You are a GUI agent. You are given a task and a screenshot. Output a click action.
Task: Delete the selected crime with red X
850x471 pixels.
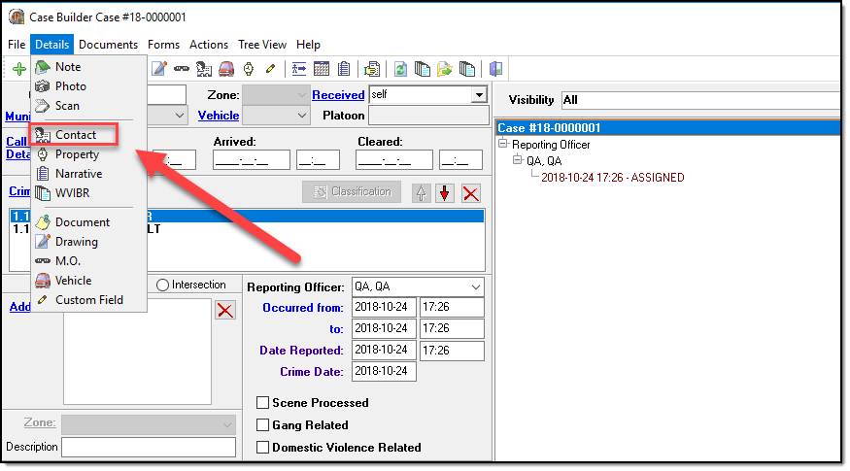(x=471, y=192)
